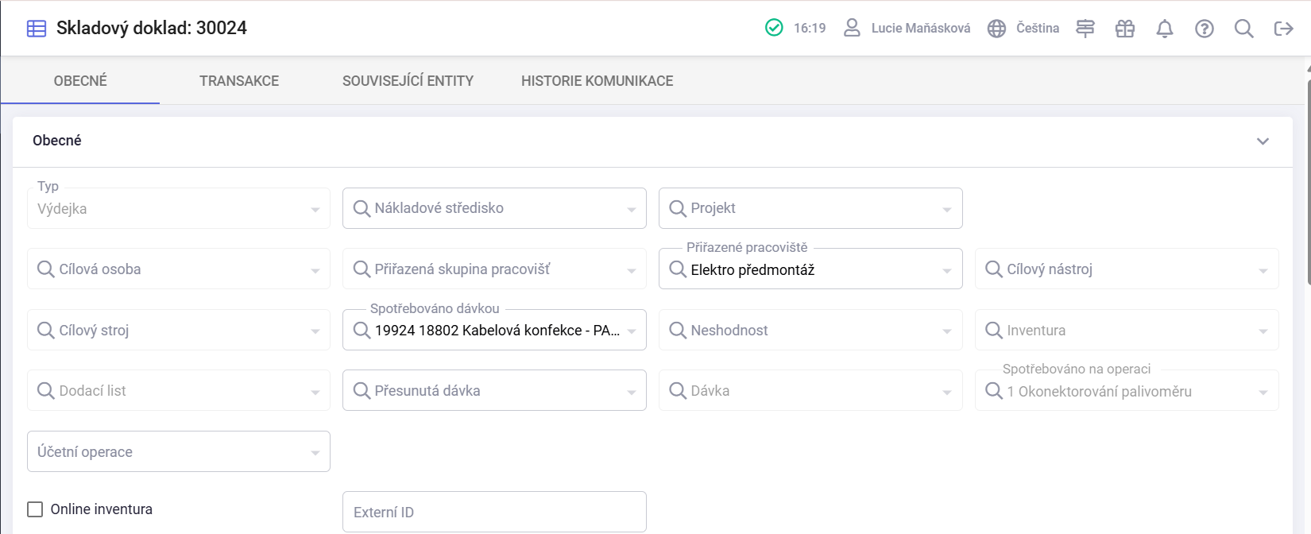The height and width of the screenshot is (534, 1311).
Task: Open the Cílový stroj dropdown arrow
Action: pos(315,331)
